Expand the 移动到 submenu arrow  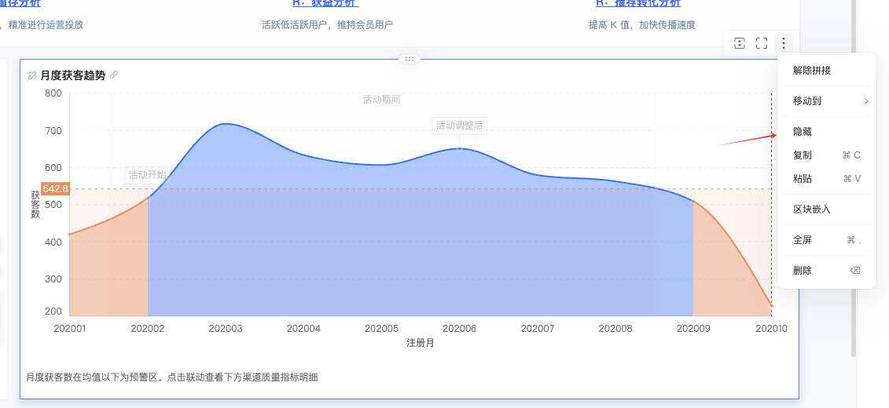pos(865,101)
